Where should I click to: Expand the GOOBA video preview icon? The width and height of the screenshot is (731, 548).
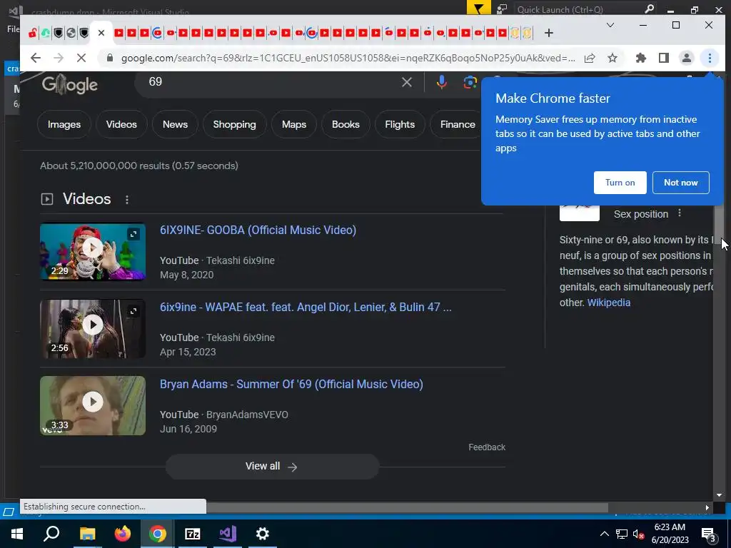click(133, 234)
